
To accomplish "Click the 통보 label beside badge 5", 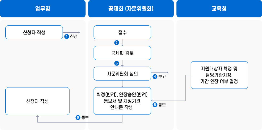I will 162,105.
